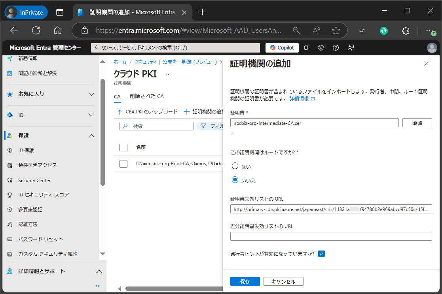
Task: Switch to the 削除された CA tab
Action: [146, 96]
